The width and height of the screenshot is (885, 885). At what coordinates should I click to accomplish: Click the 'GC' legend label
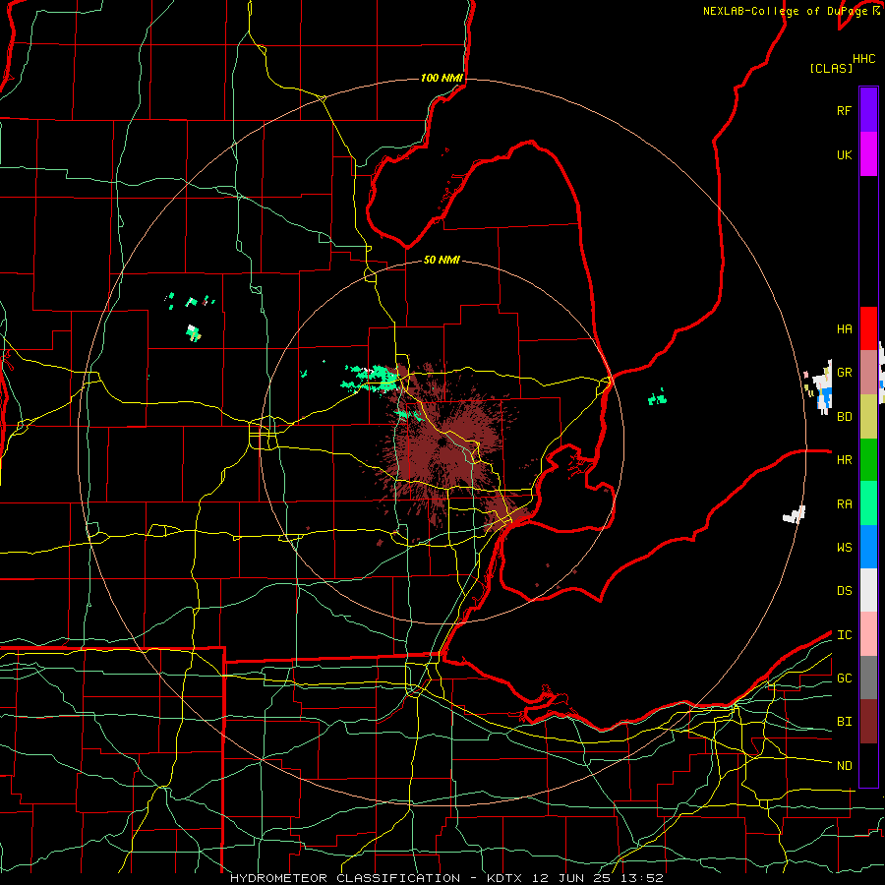tap(844, 678)
